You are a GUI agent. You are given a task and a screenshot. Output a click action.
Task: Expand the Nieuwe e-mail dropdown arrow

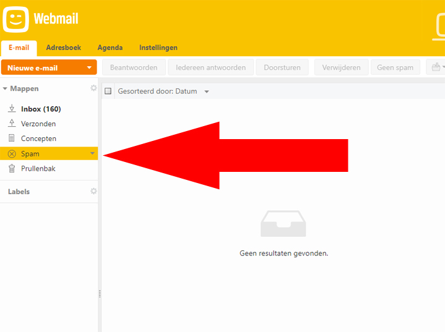(x=90, y=68)
